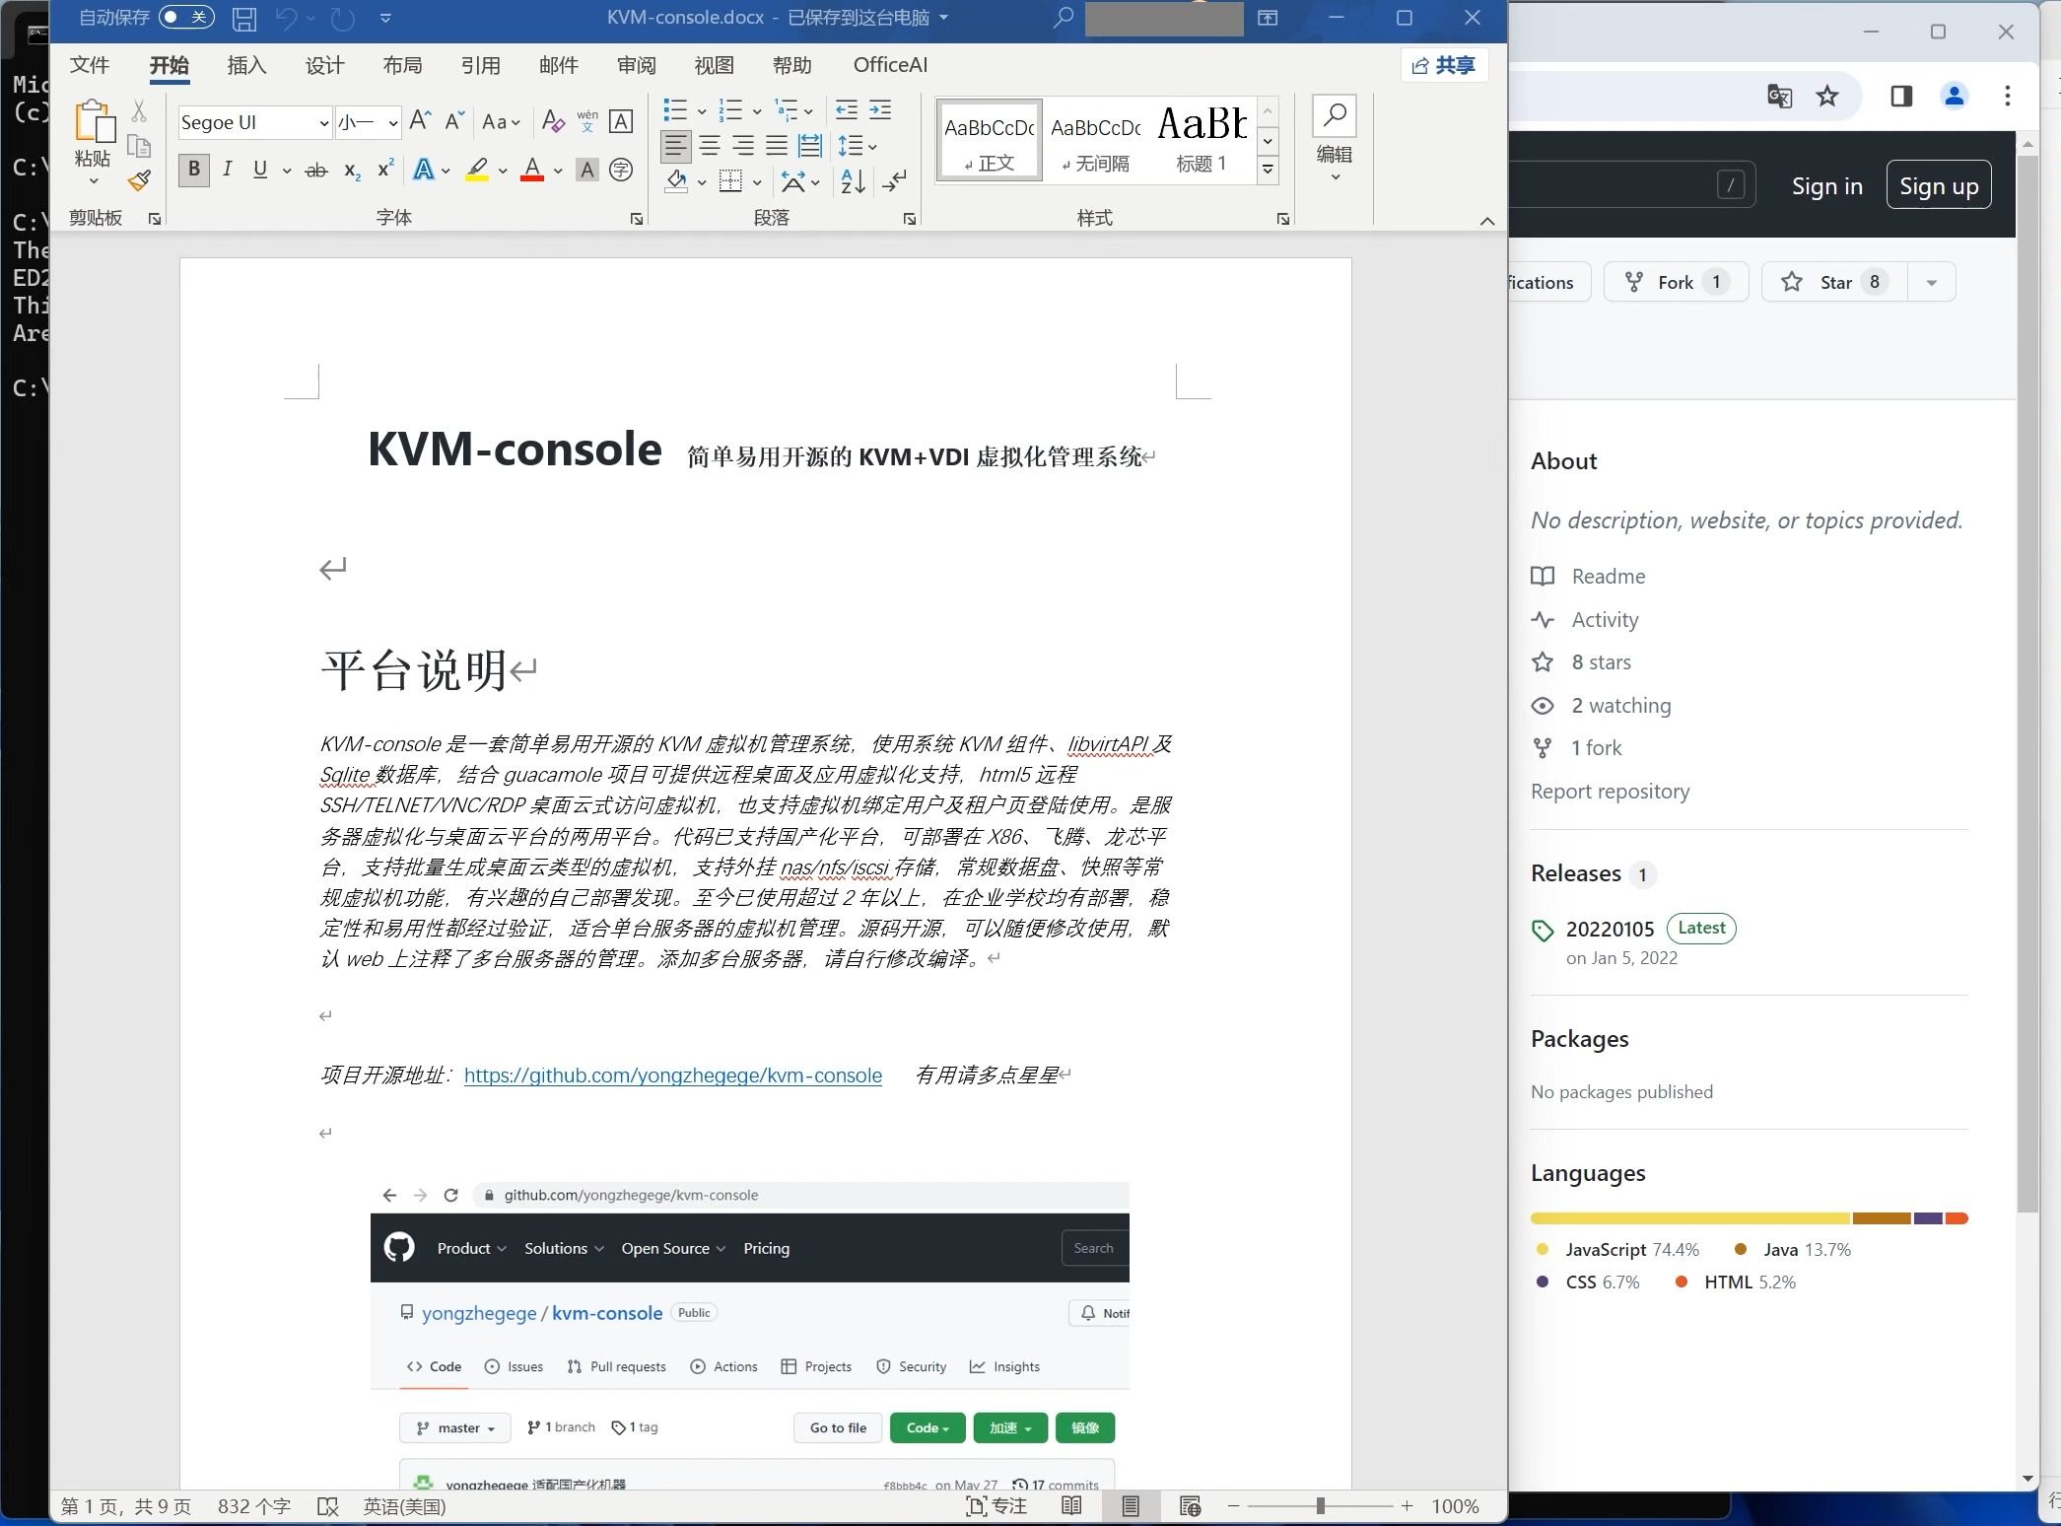The height and width of the screenshot is (1526, 2061).
Task: Open the Change Case Aa dropdown
Action: (501, 121)
